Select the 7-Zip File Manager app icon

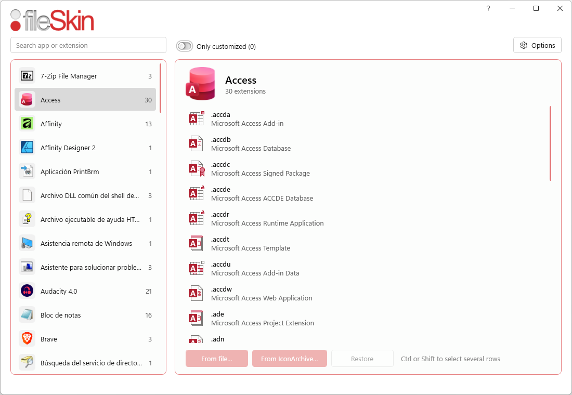pyautogui.click(x=27, y=76)
